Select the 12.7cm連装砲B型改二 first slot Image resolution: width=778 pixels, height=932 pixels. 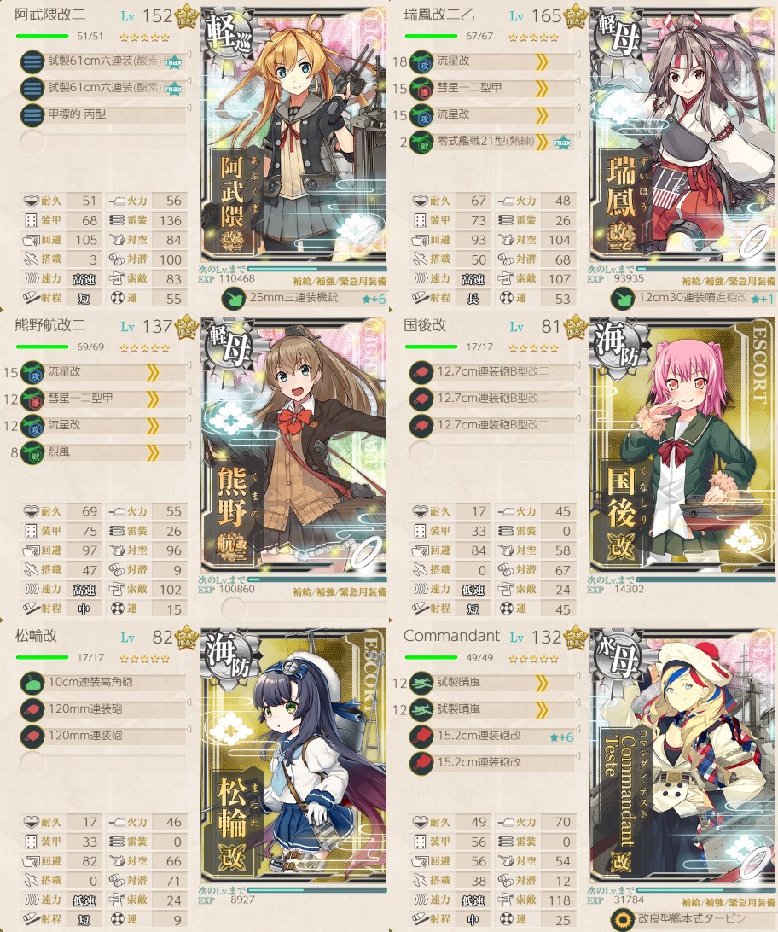(x=491, y=372)
